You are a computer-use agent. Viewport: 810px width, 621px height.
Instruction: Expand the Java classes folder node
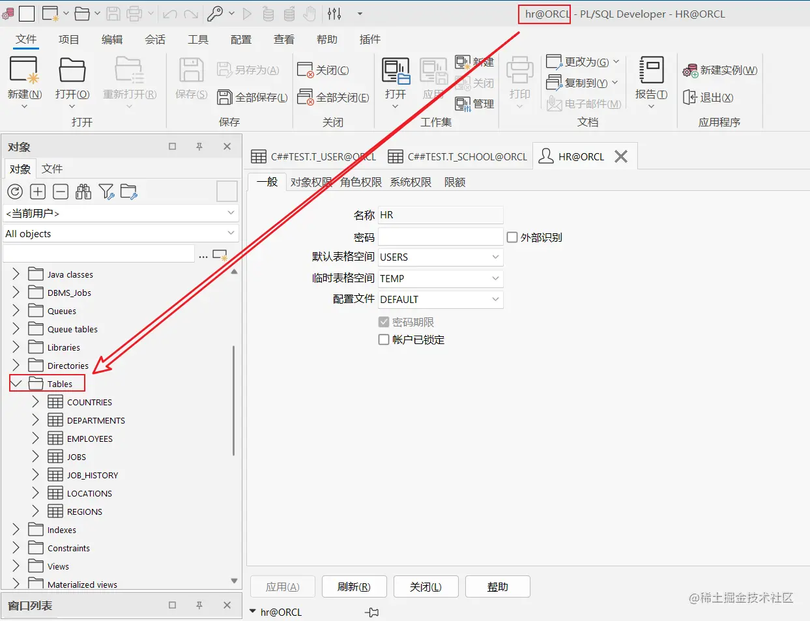(16, 274)
